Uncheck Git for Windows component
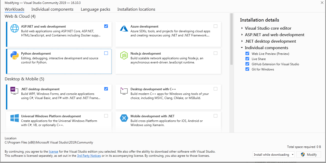 pyautogui.click(x=247, y=69)
